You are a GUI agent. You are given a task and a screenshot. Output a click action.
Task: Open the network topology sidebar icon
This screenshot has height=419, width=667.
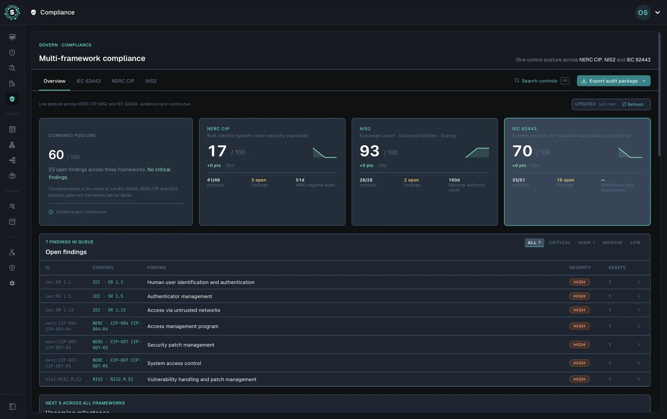coord(12,145)
